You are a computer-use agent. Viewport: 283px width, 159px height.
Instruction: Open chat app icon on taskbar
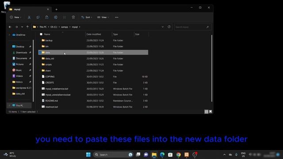click(146, 155)
